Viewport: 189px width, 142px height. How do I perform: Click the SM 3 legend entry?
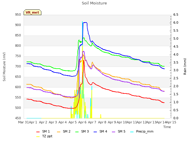82,131
